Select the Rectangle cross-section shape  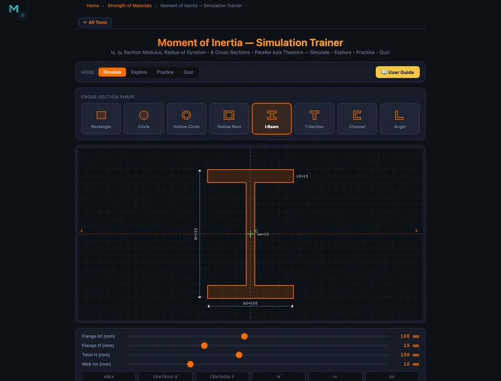101,119
